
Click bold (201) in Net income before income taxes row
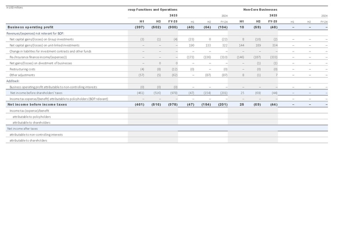(x=223, y=105)
